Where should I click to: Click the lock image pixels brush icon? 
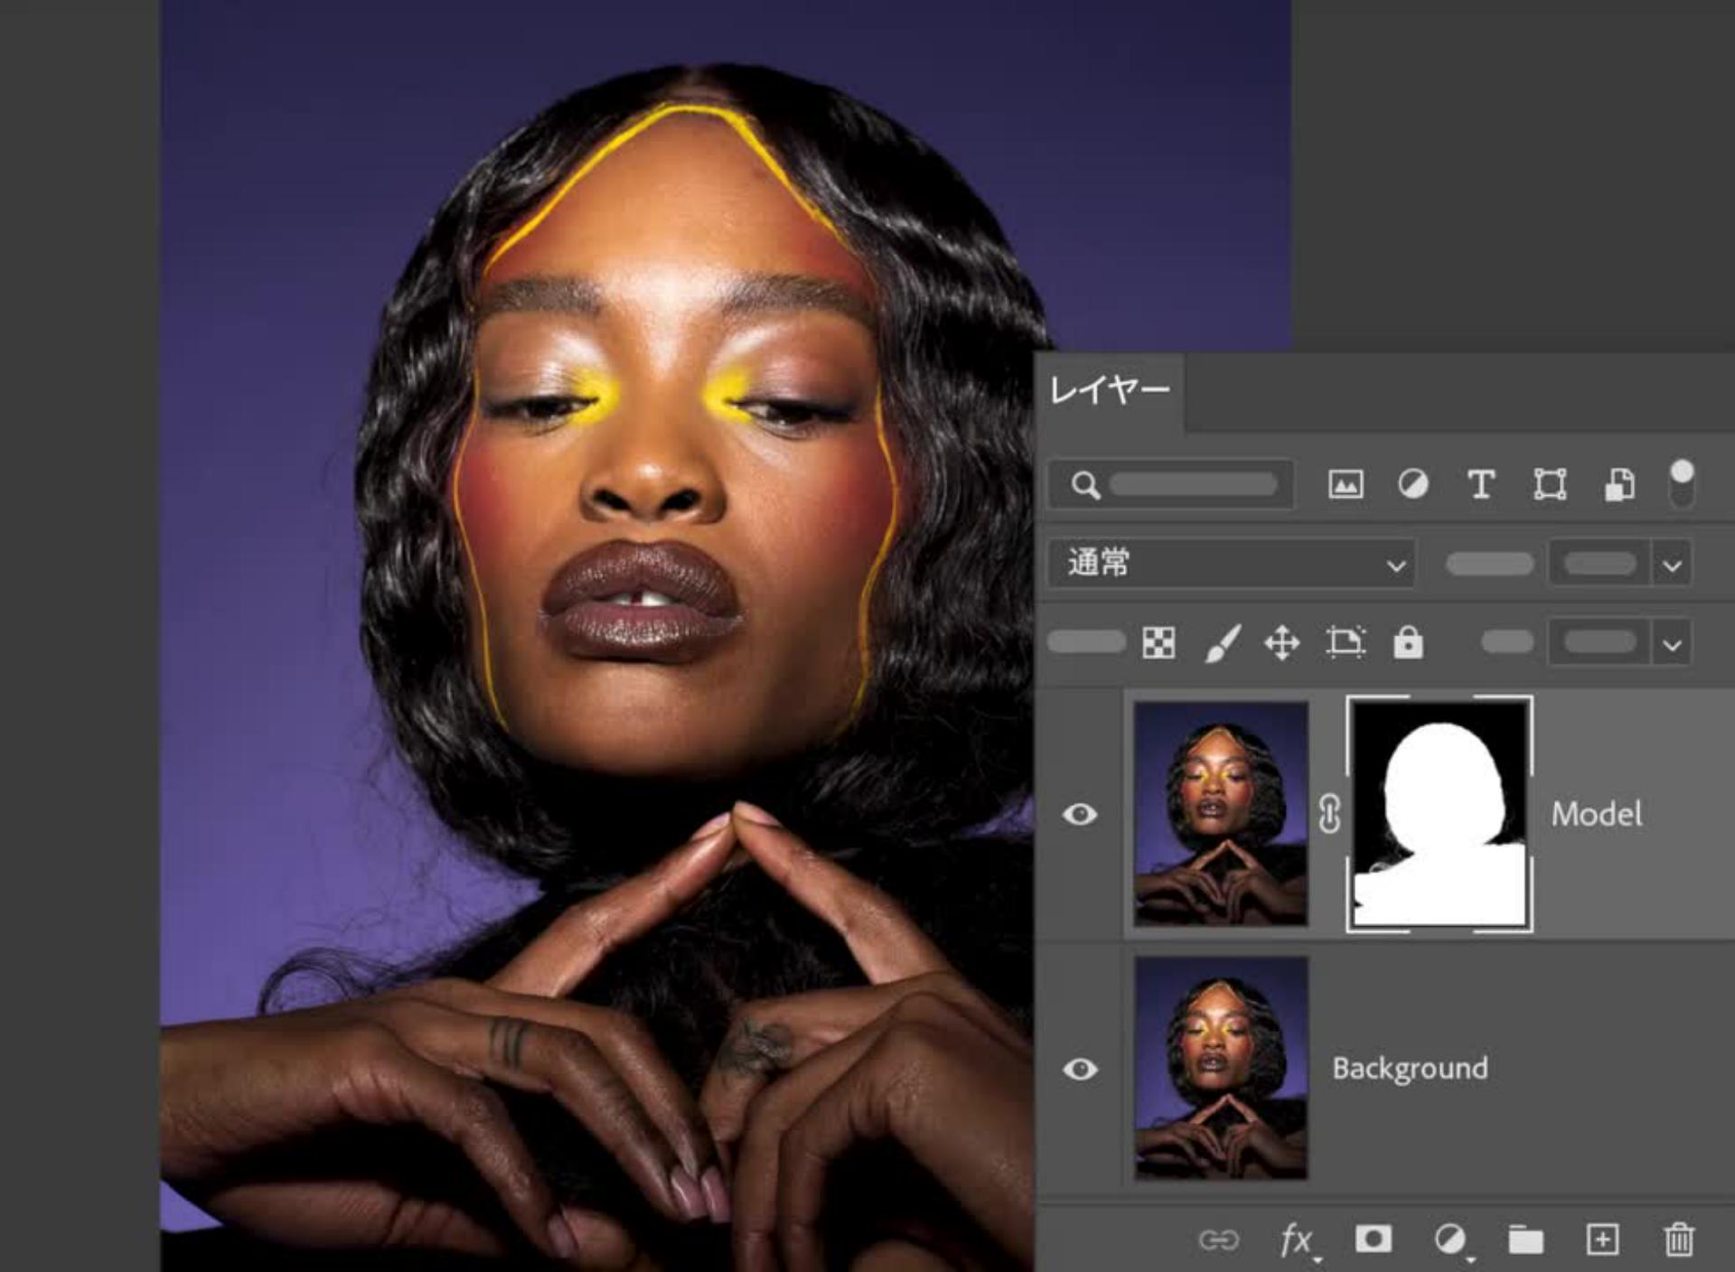pos(1222,642)
